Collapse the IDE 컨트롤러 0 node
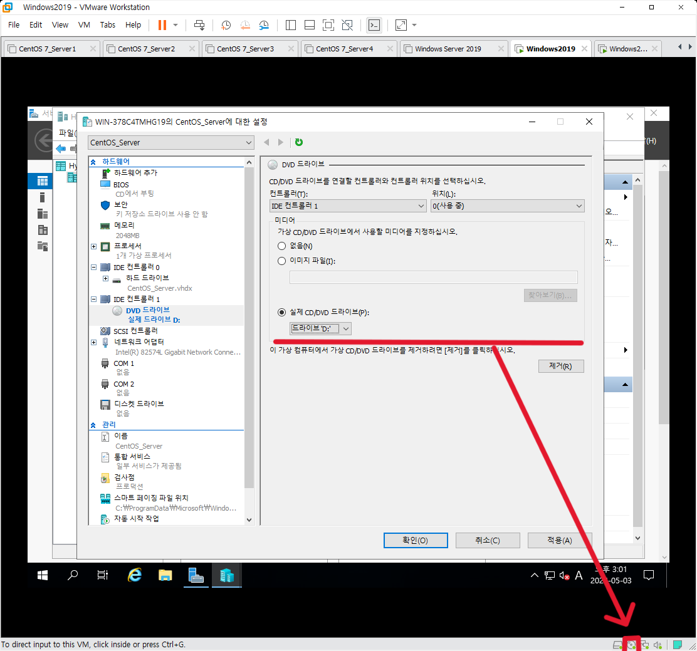The height and width of the screenshot is (651, 697). [x=94, y=268]
